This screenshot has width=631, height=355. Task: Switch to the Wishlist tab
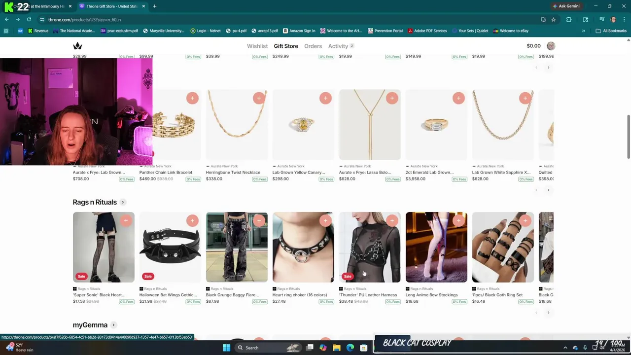pos(257,46)
